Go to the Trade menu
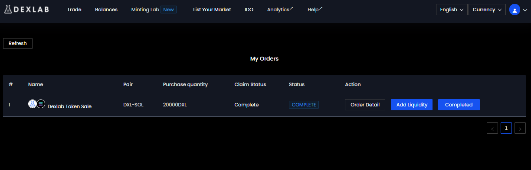This screenshot has height=170, width=531. point(74,10)
